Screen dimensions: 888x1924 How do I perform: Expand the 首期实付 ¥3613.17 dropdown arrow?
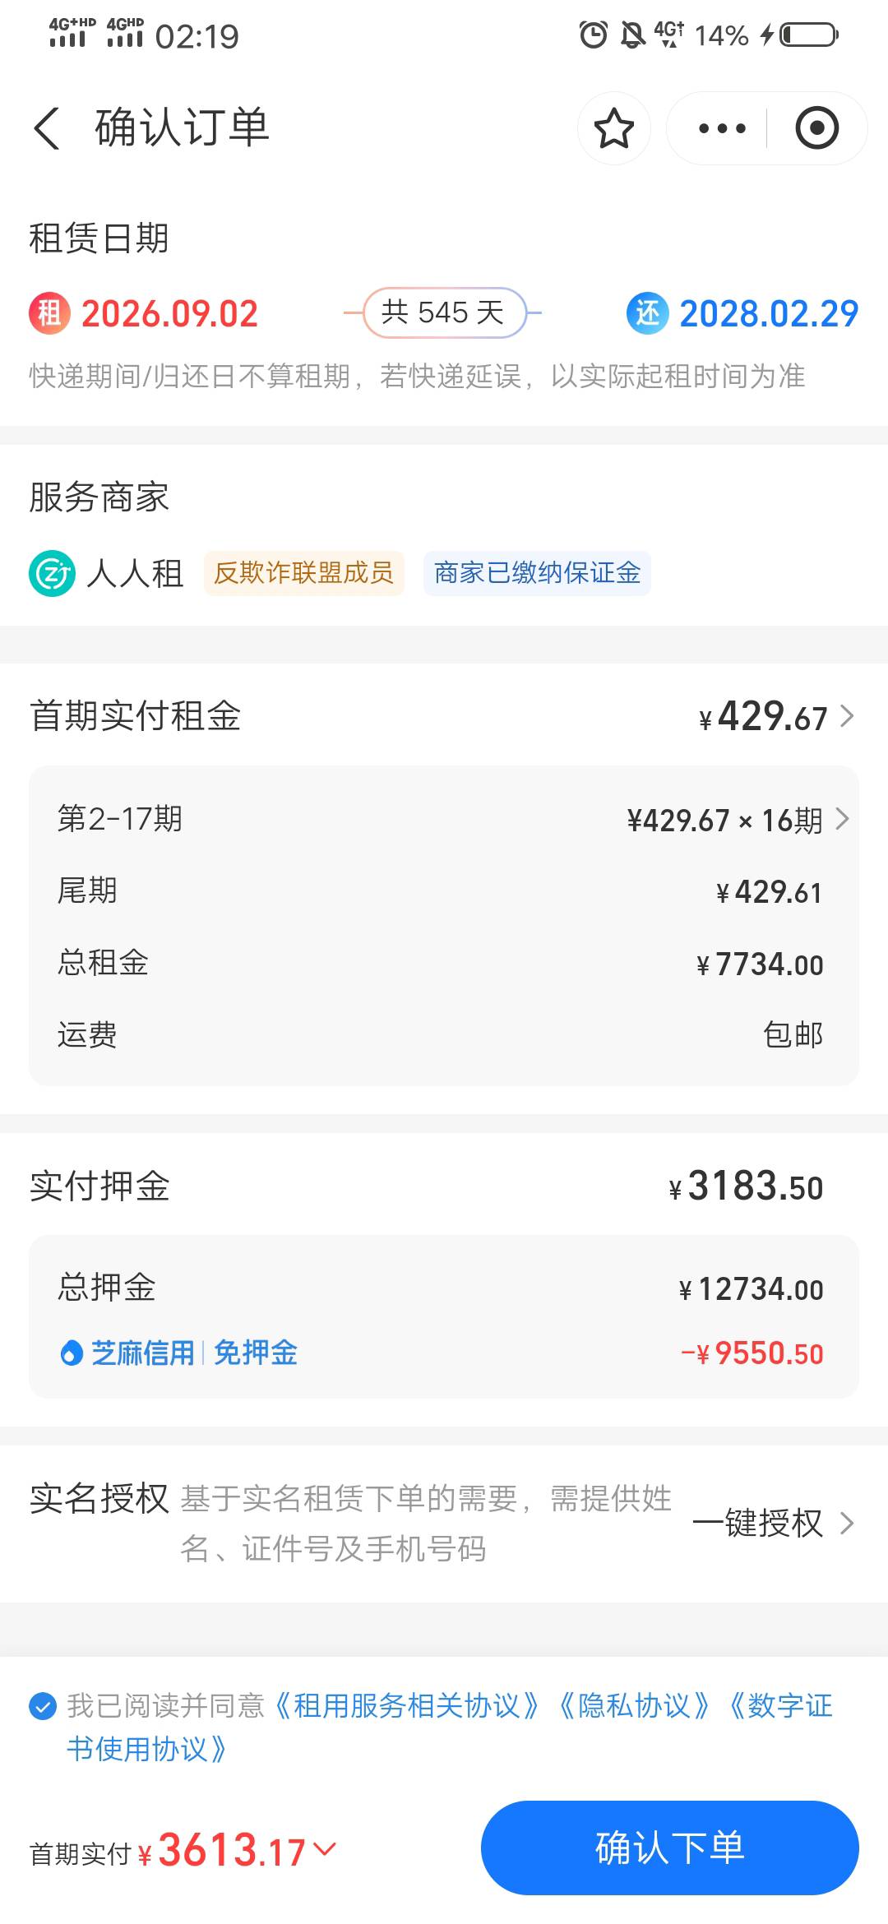325,1849
